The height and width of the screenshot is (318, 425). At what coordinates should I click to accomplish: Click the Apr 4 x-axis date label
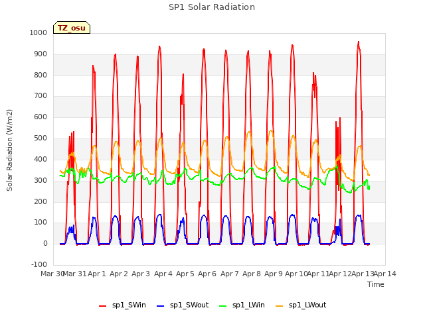click(x=163, y=274)
